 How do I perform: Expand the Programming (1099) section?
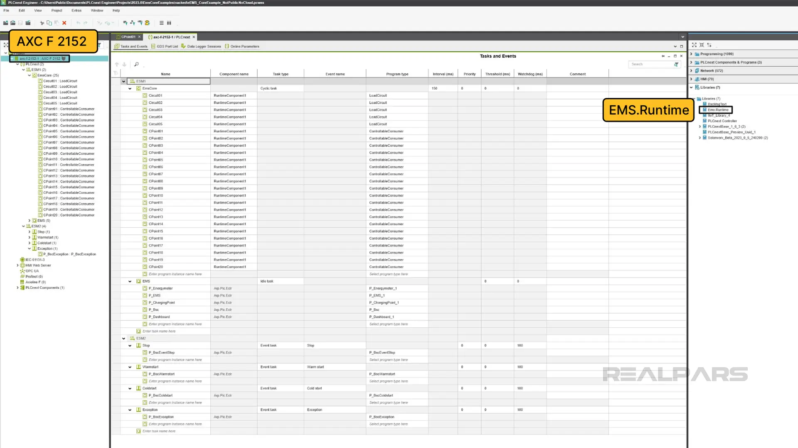(x=691, y=54)
